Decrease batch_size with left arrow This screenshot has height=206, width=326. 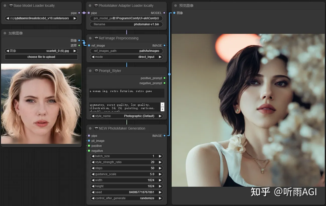pos(93,156)
